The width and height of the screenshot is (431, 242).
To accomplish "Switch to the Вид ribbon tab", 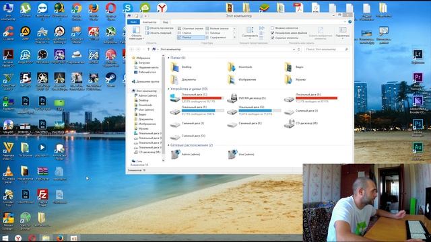I will (165, 22).
